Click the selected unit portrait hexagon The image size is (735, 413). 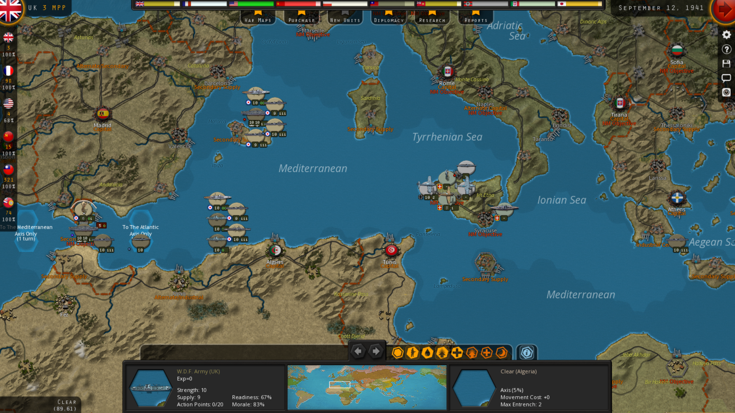[x=151, y=388]
